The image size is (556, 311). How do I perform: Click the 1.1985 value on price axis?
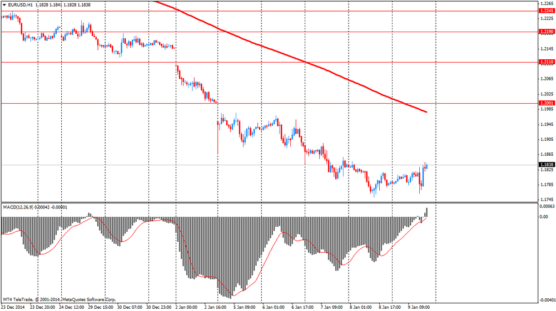pyautogui.click(x=547, y=109)
